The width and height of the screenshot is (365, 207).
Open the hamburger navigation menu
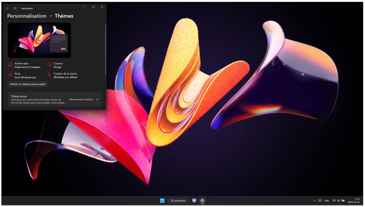(15, 8)
